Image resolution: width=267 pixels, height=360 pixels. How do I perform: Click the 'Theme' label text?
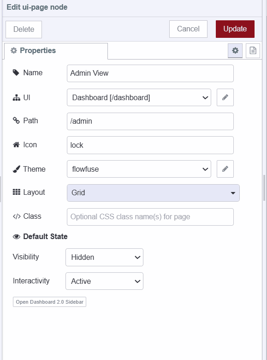[x=35, y=169]
